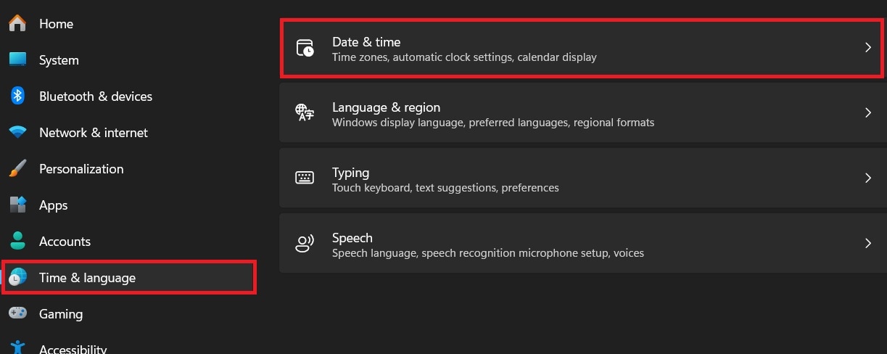Click text 'Windows display language, preferred languages, regional formats'

(x=493, y=123)
